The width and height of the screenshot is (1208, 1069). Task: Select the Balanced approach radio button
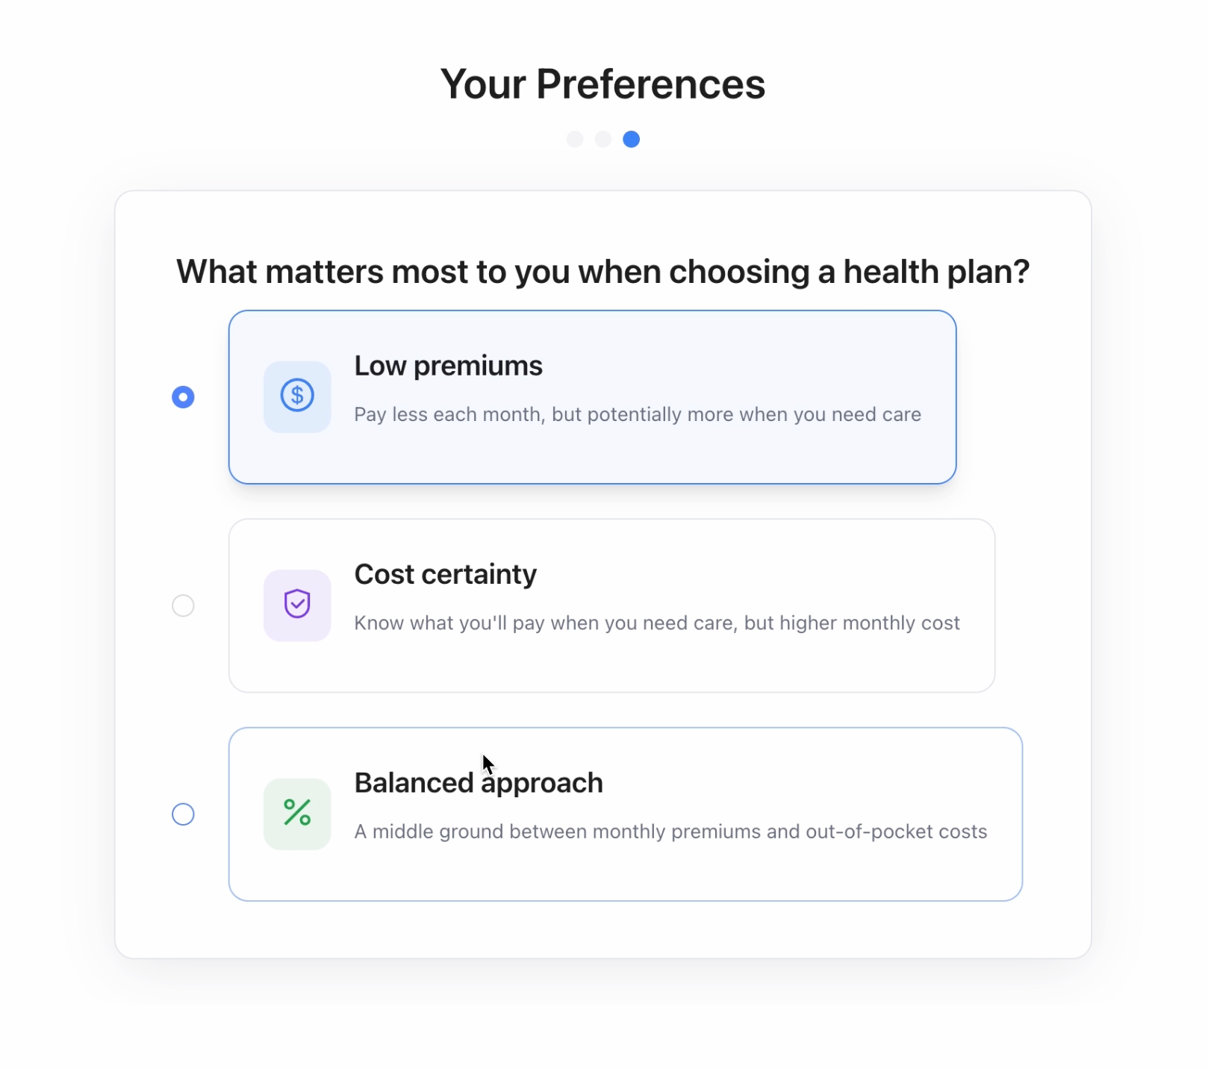click(x=183, y=814)
